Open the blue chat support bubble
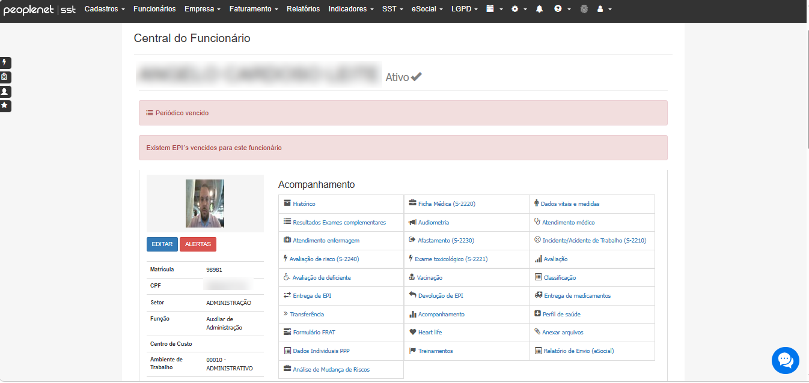809x383 pixels. [x=786, y=360]
